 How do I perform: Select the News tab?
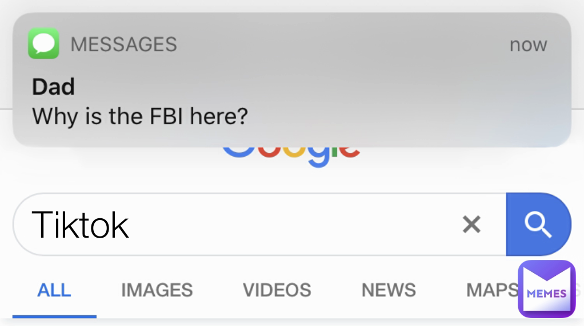point(389,290)
